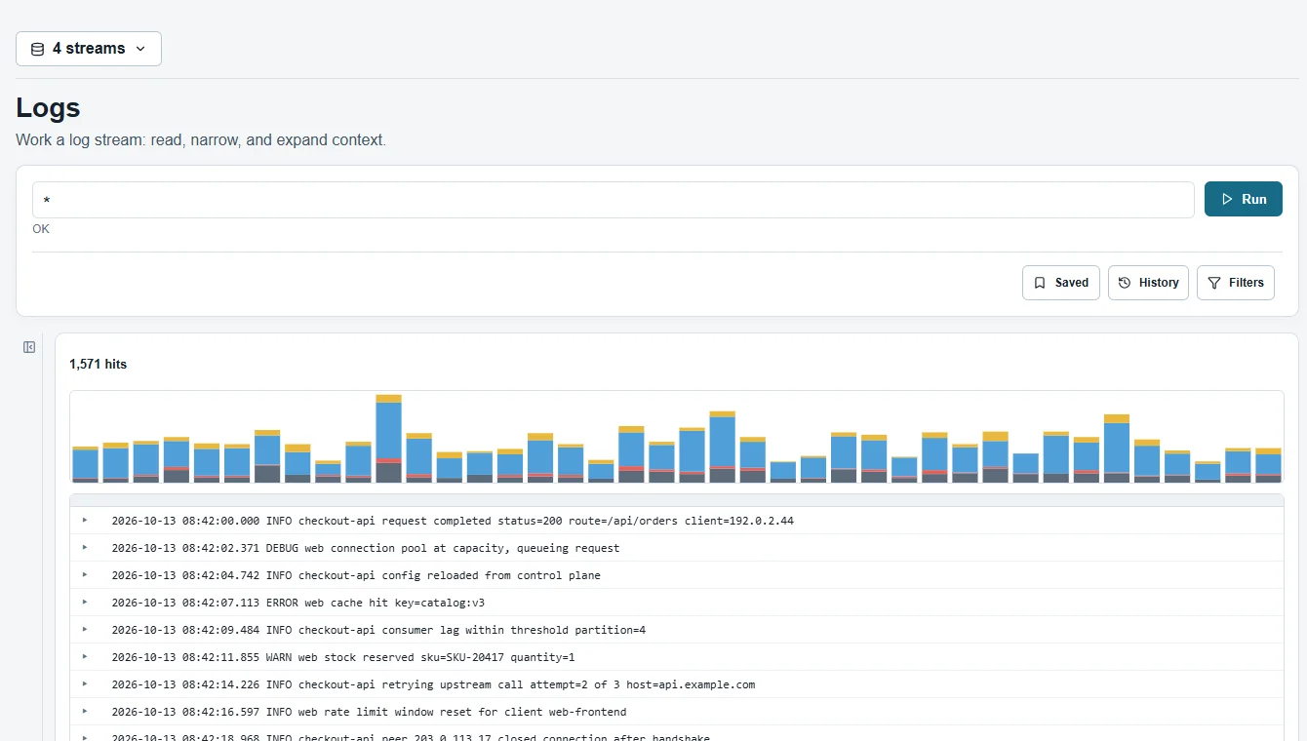
Task: Click the last histogram bar on the right
Action: pyautogui.click(x=1268, y=465)
